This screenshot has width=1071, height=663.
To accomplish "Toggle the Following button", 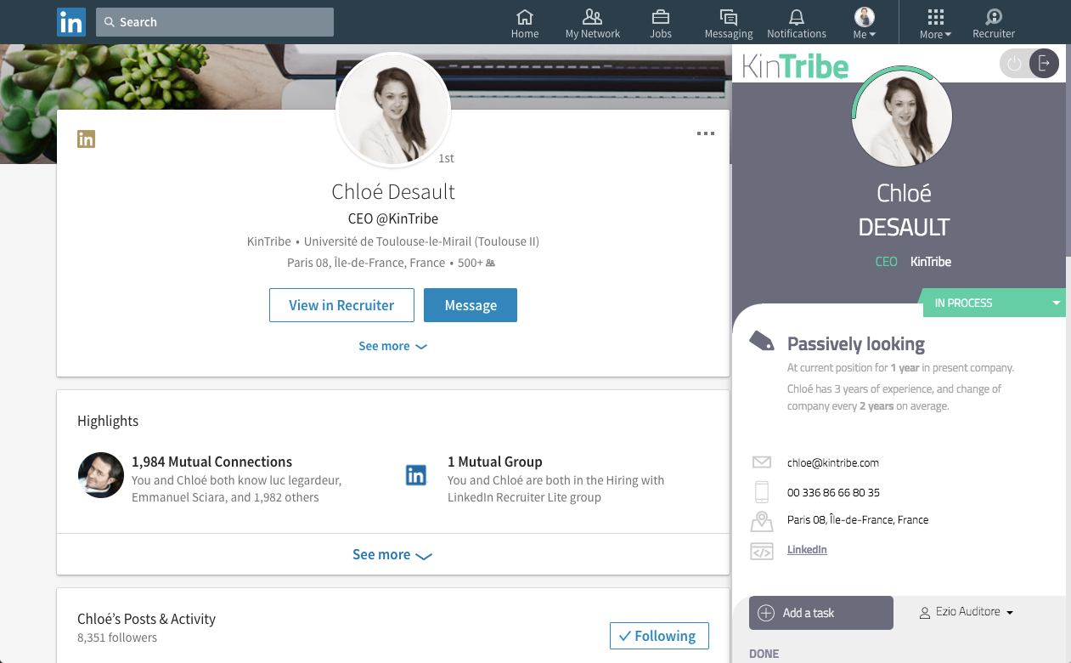I will [659, 636].
